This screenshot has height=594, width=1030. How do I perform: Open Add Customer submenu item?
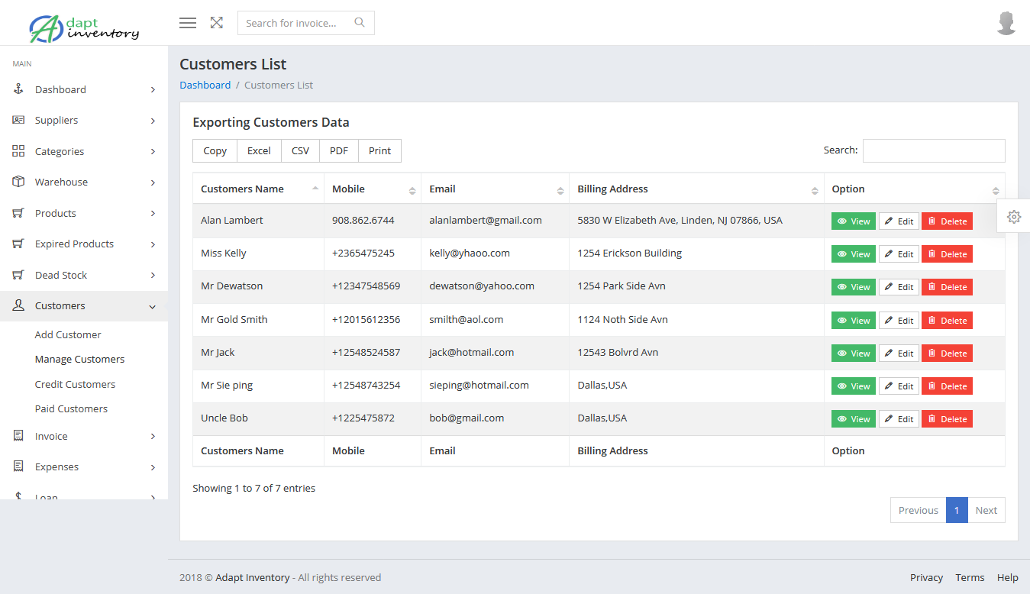point(68,334)
